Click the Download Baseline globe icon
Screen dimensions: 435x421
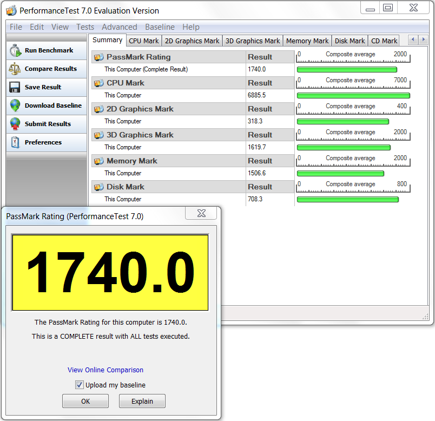click(x=15, y=106)
